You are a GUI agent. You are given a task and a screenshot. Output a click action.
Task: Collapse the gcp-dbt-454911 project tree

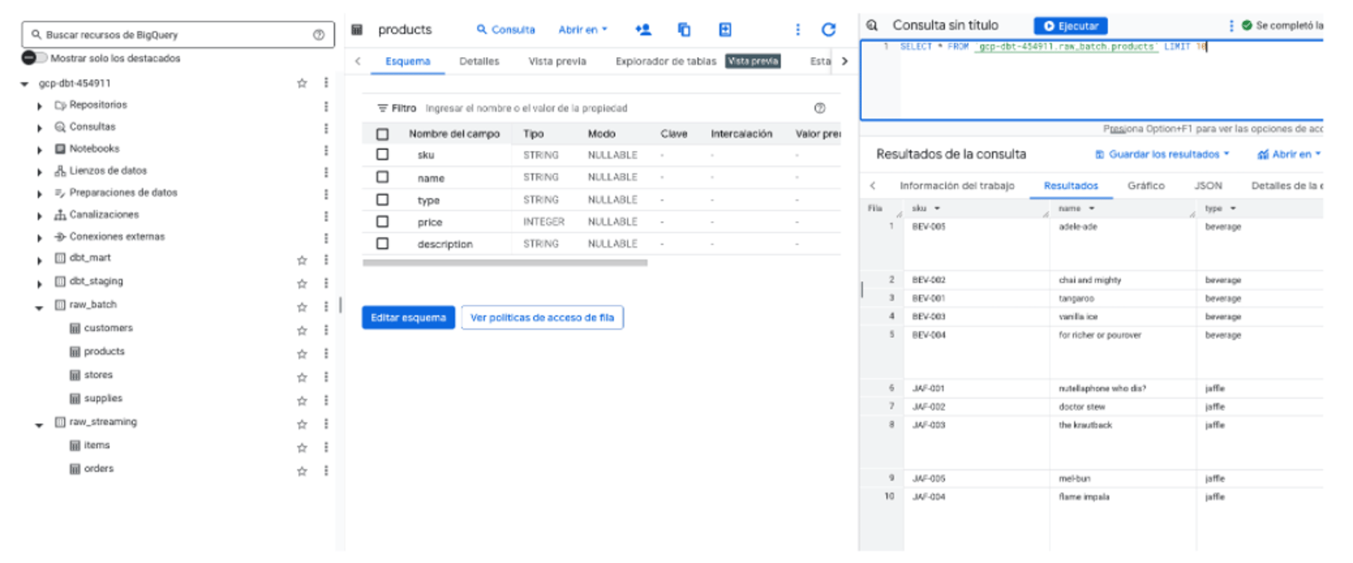25,84
